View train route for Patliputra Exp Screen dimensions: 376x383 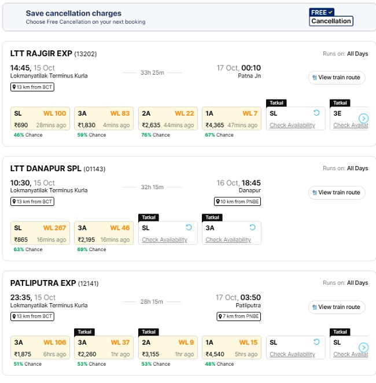point(336,307)
